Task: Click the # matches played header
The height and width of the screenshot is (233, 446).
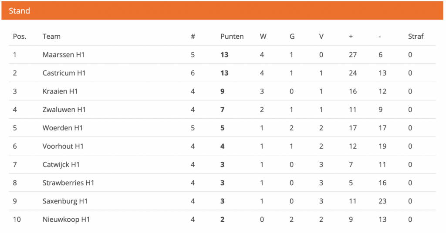Action: click(x=193, y=37)
